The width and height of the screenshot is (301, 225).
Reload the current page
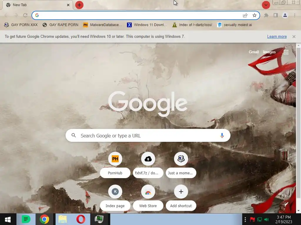(x=25, y=15)
